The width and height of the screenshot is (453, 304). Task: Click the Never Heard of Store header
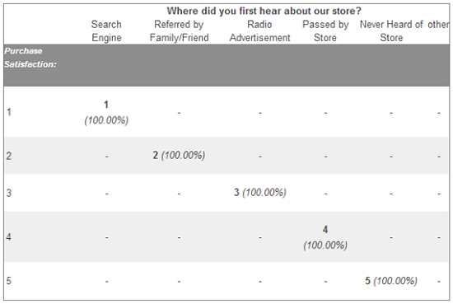(x=391, y=31)
